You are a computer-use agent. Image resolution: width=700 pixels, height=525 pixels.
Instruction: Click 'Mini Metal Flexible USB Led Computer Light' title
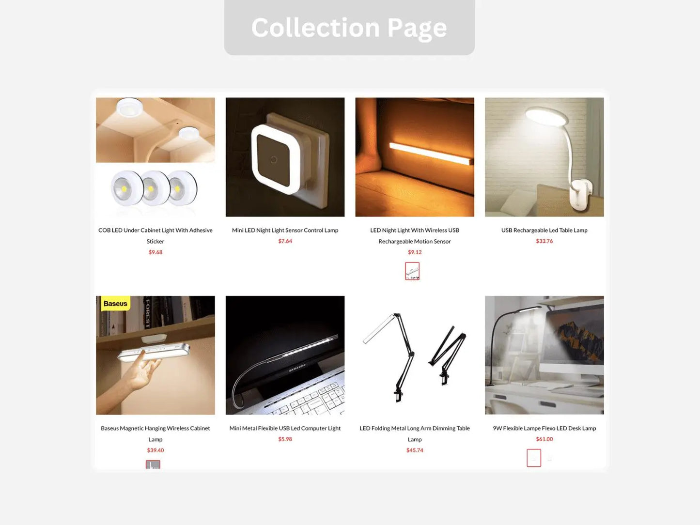tap(285, 428)
